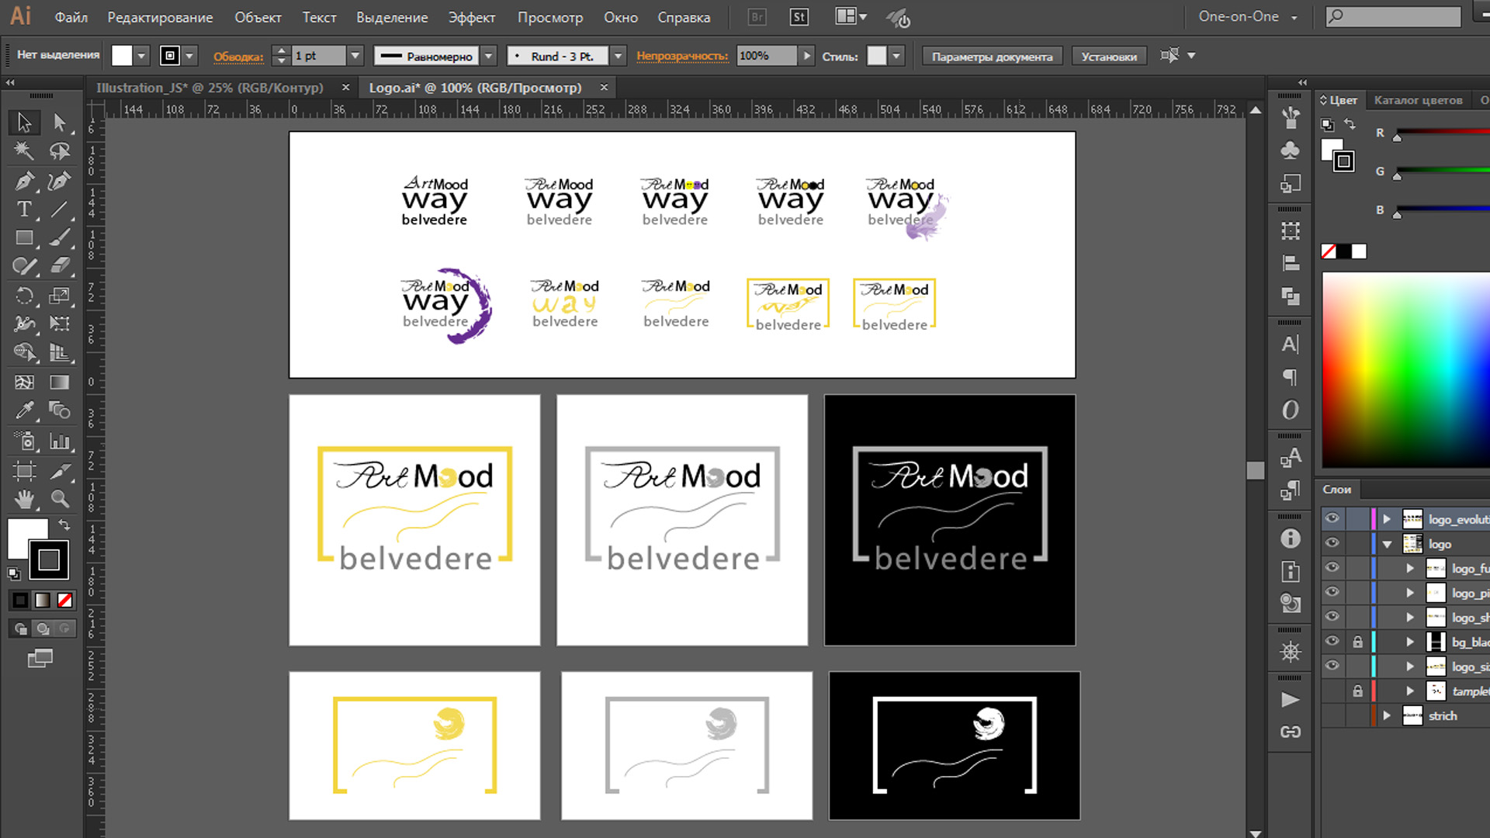Hide the logo_sh sublayer eye
The height and width of the screenshot is (838, 1490).
coord(1332,617)
